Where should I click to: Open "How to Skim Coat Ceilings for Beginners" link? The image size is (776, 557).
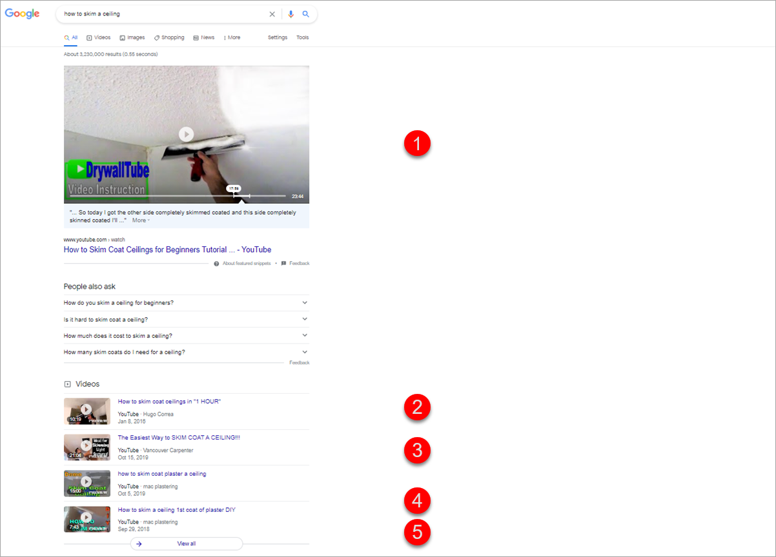pyautogui.click(x=167, y=249)
